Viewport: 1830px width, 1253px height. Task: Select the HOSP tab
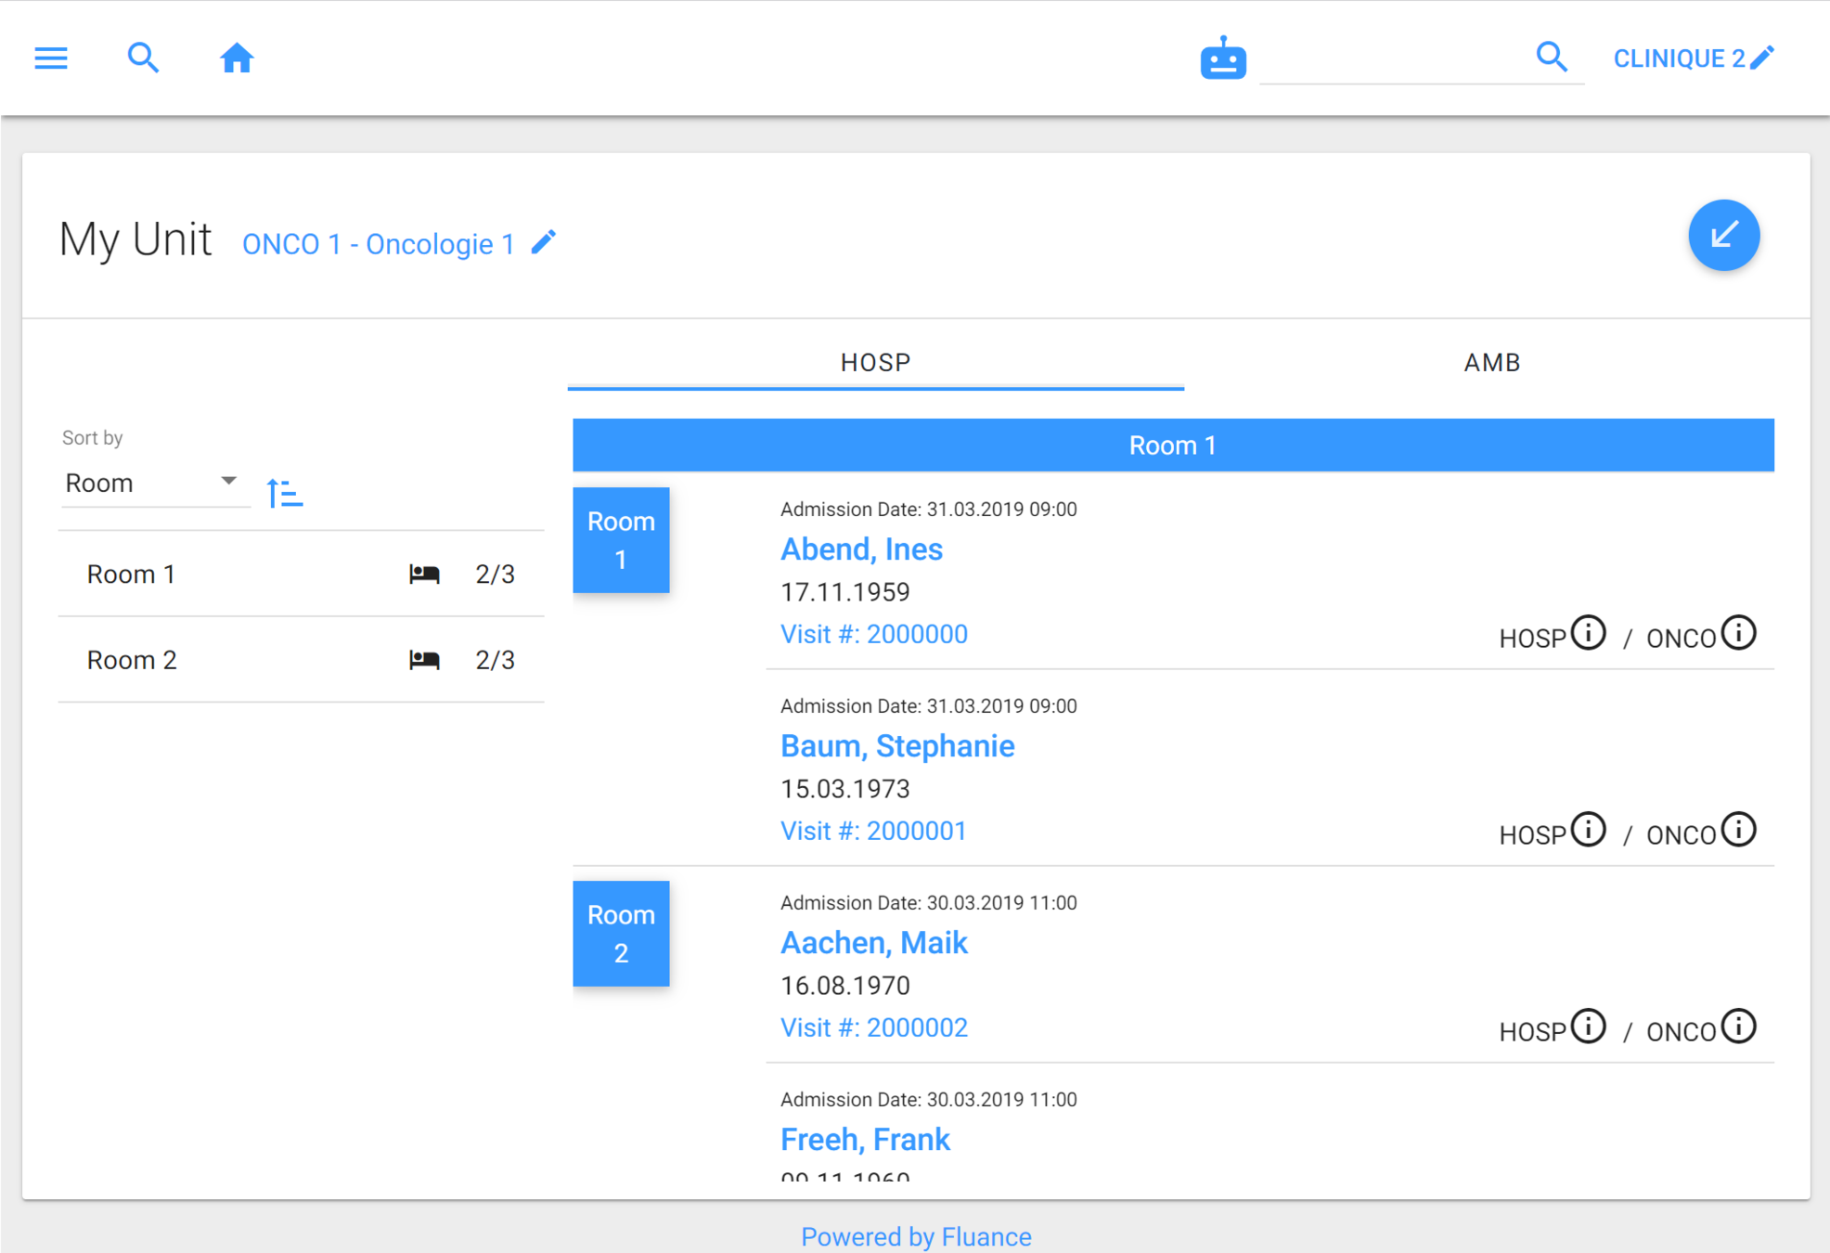coord(875,362)
